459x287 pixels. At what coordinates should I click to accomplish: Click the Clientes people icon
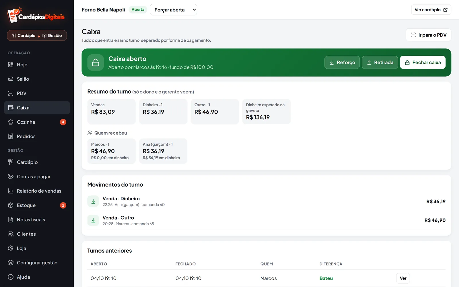pyautogui.click(x=11, y=234)
